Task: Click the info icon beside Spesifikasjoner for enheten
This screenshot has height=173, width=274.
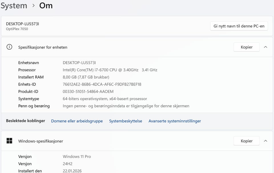Action: pos(9,47)
